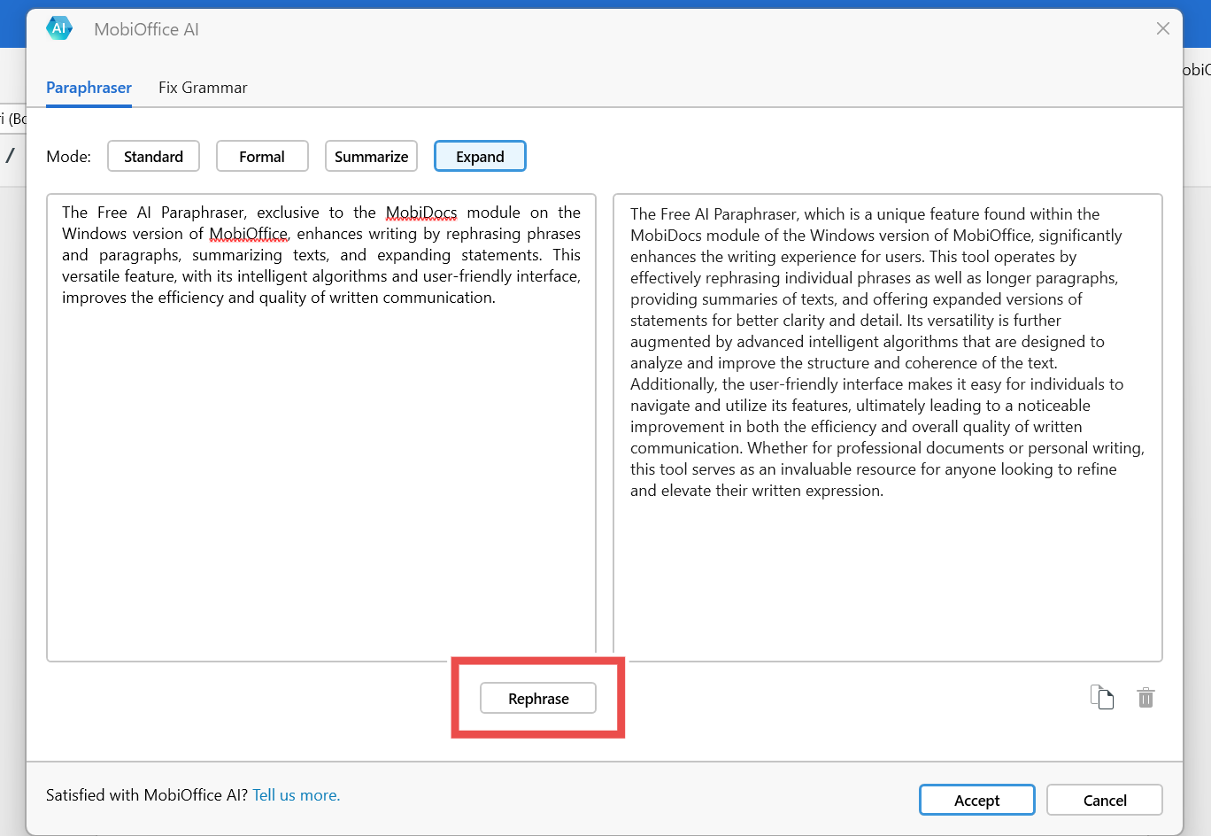This screenshot has height=836, width=1211.
Task: Select Expand mode
Action: pyautogui.click(x=480, y=156)
